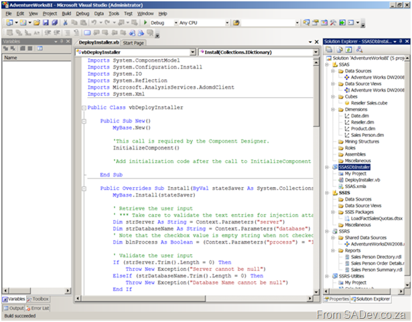
Task: Open the Output tab at the bottom
Action: point(13,308)
